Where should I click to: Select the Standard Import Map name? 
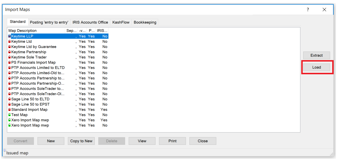29,110
